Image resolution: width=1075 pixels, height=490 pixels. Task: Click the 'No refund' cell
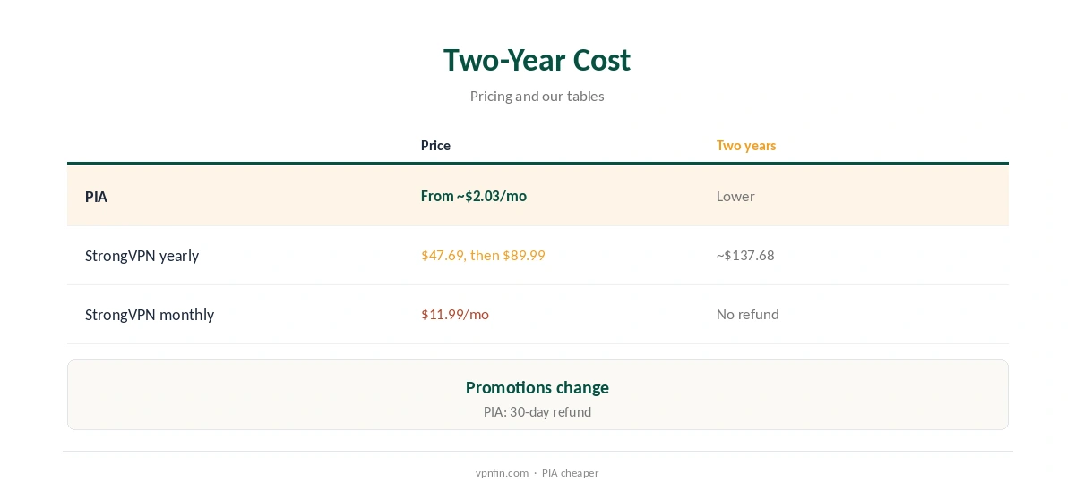click(748, 314)
